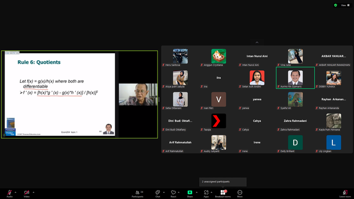The height and width of the screenshot is (199, 354).
Task: Click the iira participant tile name
Action: point(218,78)
